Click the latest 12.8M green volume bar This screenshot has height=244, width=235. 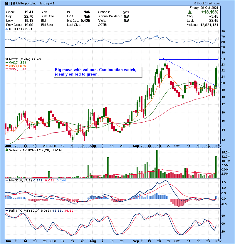(x=216, y=167)
